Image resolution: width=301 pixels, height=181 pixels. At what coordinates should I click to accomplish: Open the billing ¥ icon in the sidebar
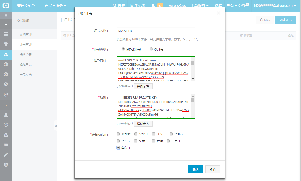tap(6, 125)
